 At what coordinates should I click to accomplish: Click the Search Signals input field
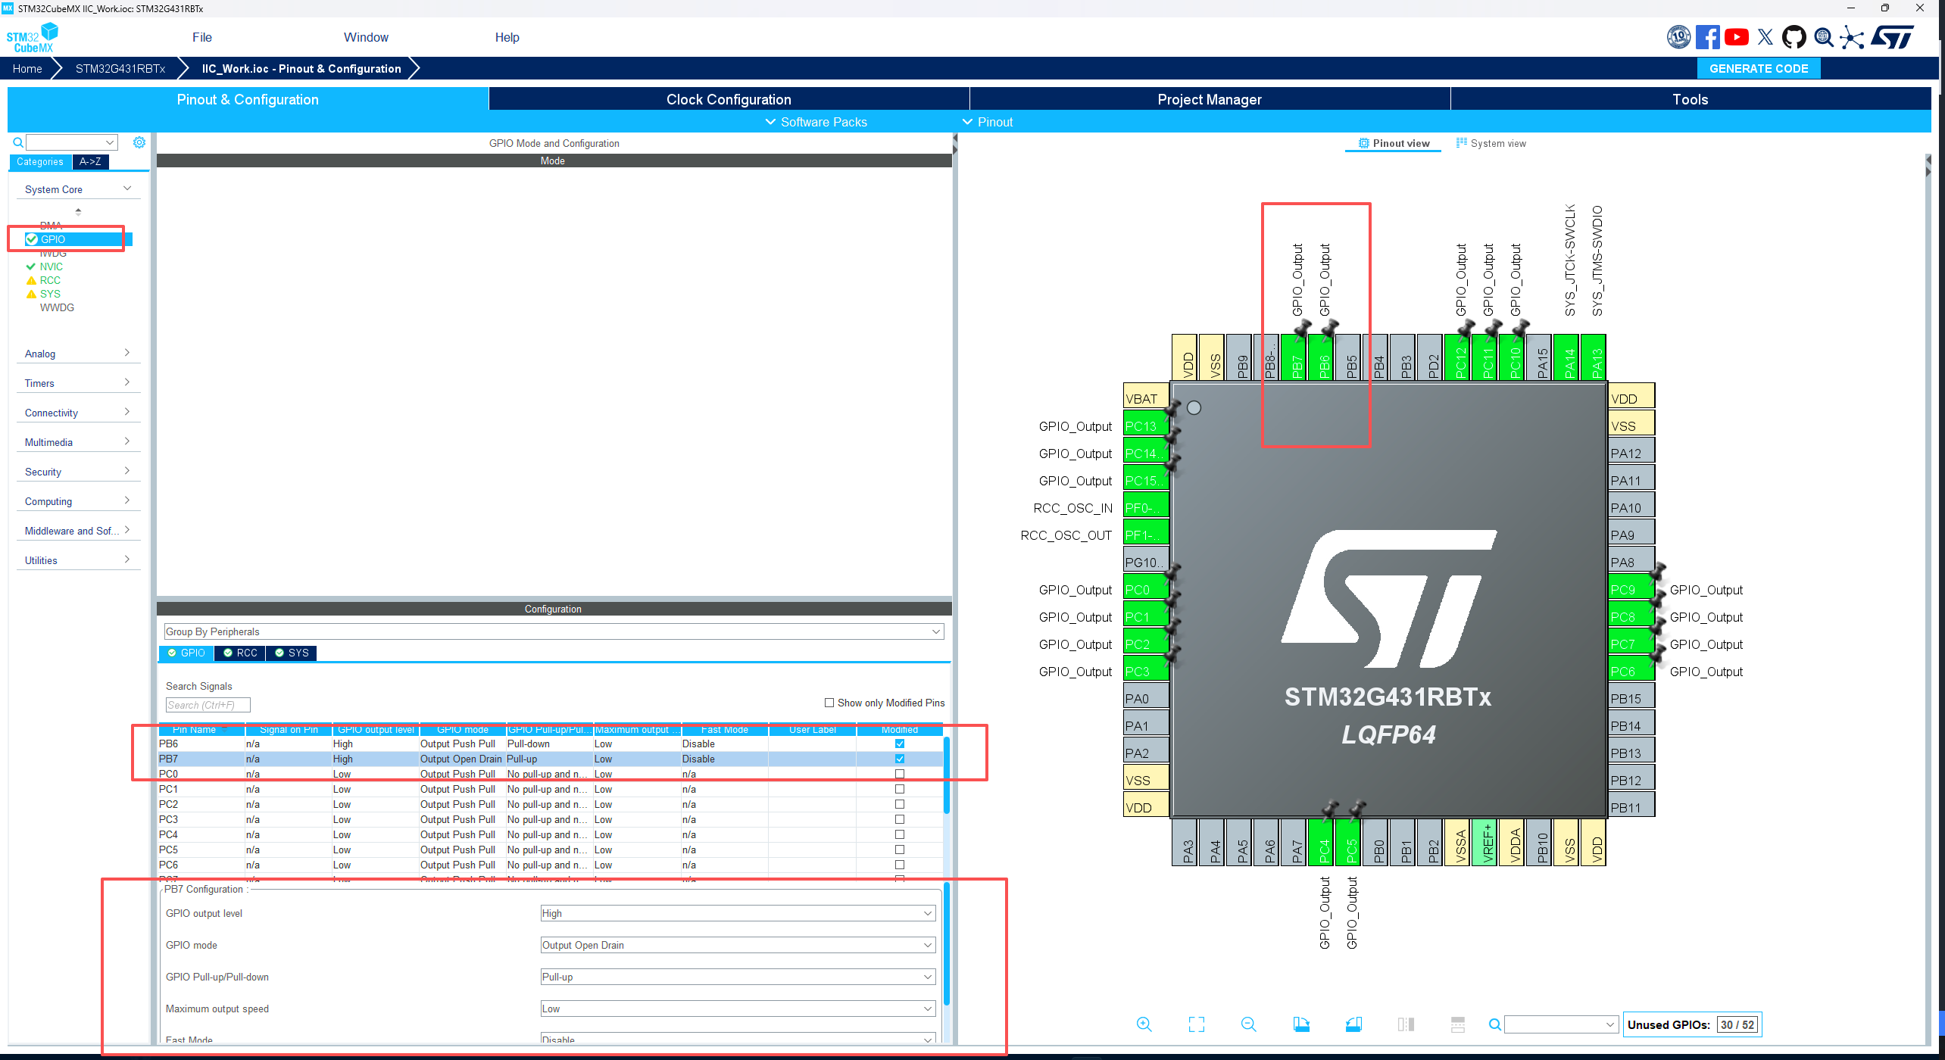coord(208,705)
